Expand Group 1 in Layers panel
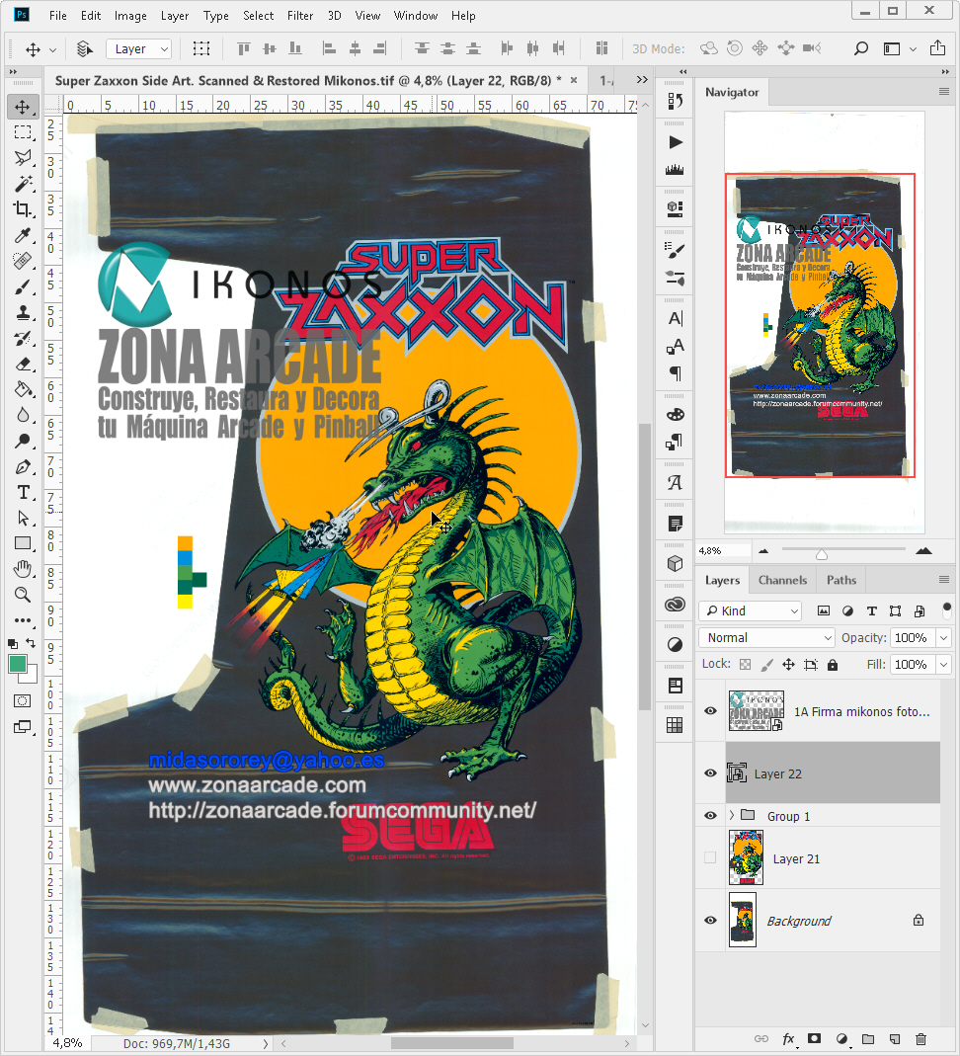Viewport: 960px width, 1056px height. [732, 816]
